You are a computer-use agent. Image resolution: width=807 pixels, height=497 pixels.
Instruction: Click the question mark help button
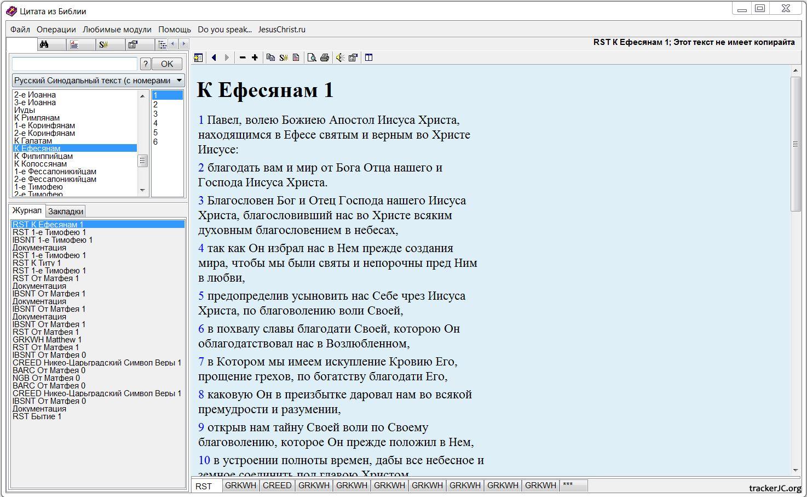point(145,64)
